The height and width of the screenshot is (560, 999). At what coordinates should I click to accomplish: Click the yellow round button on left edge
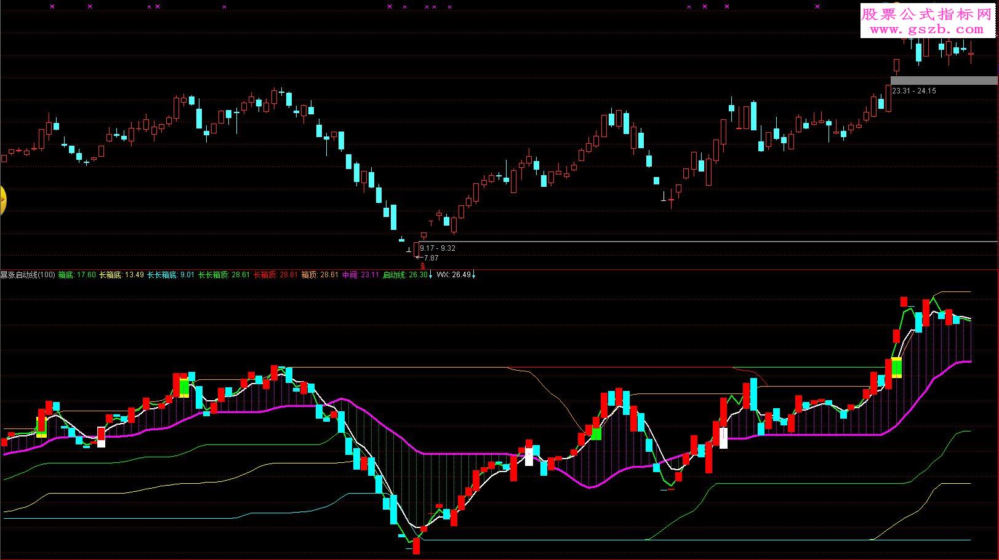pyautogui.click(x=2, y=200)
